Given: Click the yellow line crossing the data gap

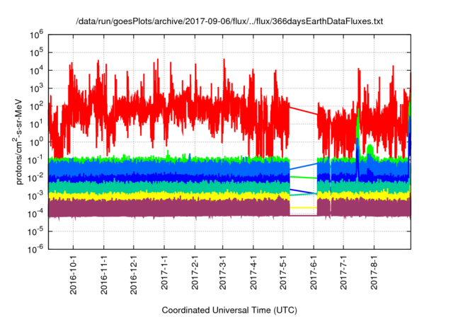Looking at the screenshot, I should pyautogui.click(x=303, y=207).
